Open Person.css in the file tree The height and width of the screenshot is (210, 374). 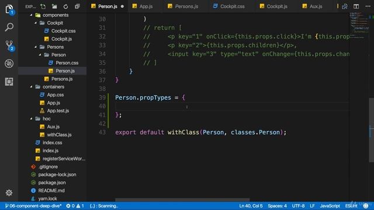[x=67, y=63]
